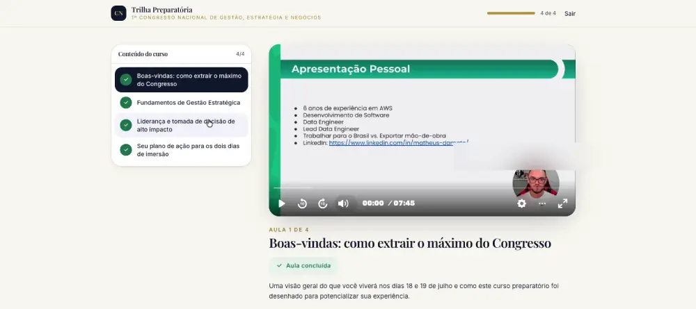Click the Conteúdo do curso header
This screenshot has height=309, width=696.
click(143, 54)
